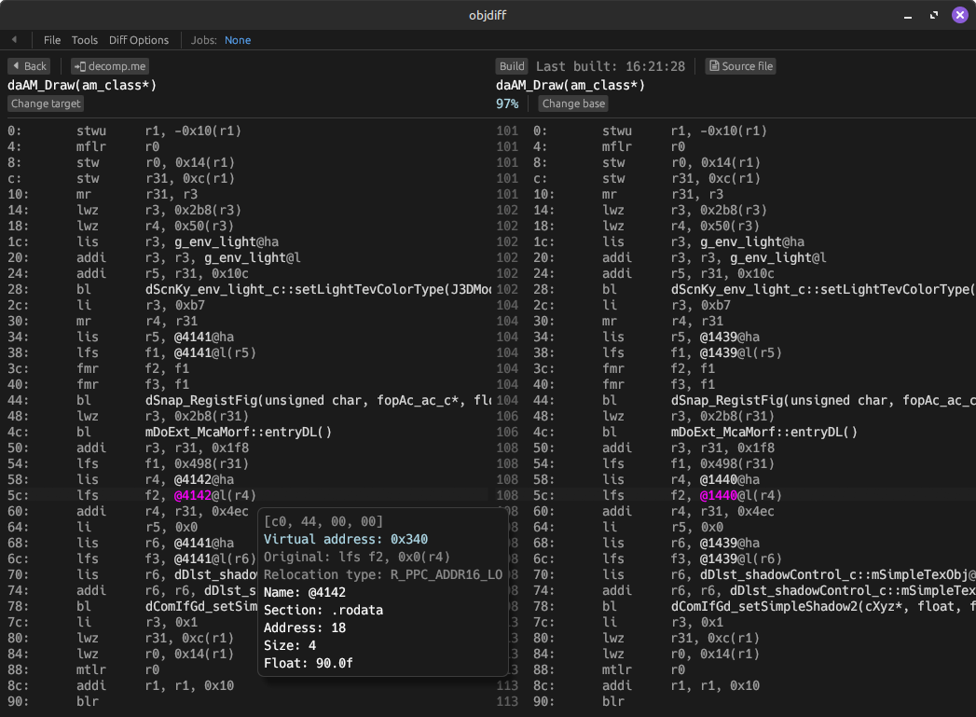
Task: Click 'Relocation type' line in tooltip
Action: 383,574
